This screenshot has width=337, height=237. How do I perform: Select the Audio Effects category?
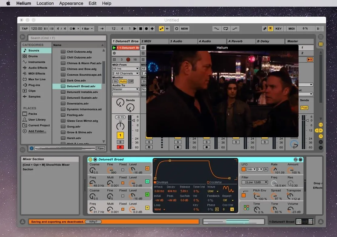pos(36,68)
